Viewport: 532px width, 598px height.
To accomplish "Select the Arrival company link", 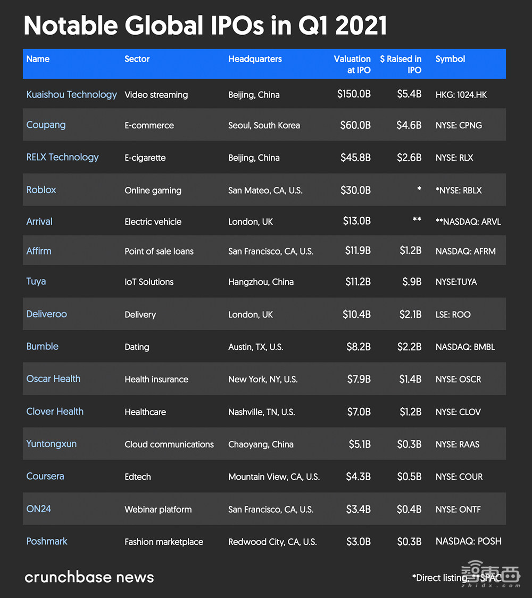I will [39, 222].
